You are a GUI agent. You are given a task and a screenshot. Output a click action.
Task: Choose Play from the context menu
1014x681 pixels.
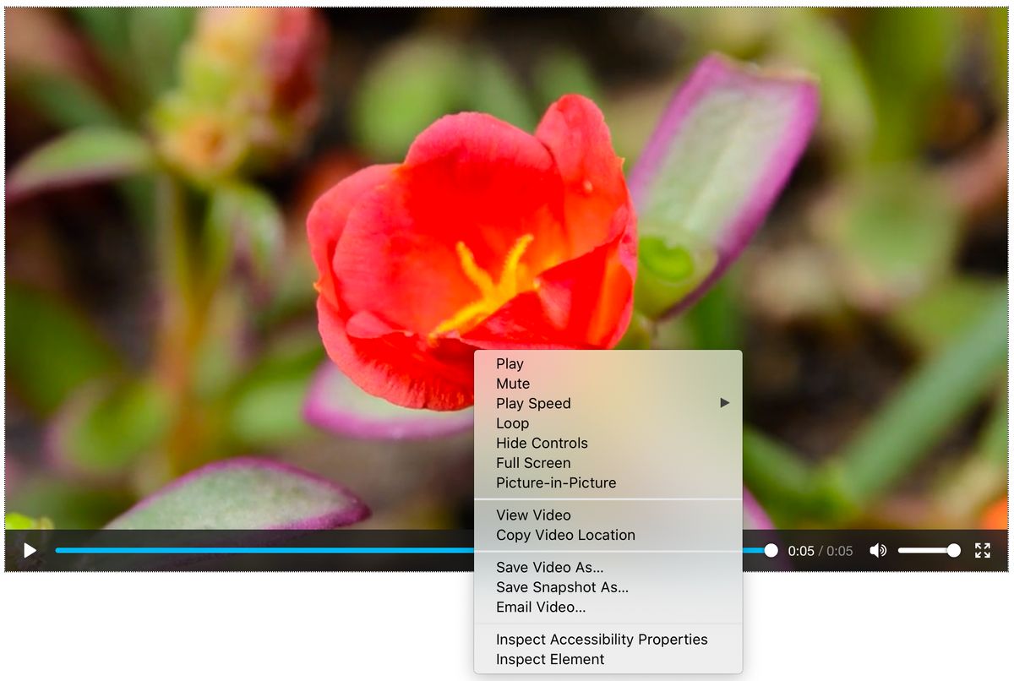pos(510,364)
